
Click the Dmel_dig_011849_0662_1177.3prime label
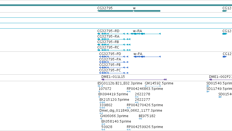point(131,111)
